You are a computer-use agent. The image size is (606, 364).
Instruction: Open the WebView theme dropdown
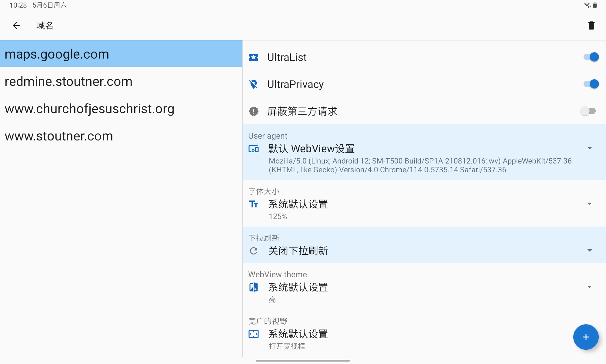tap(589, 287)
